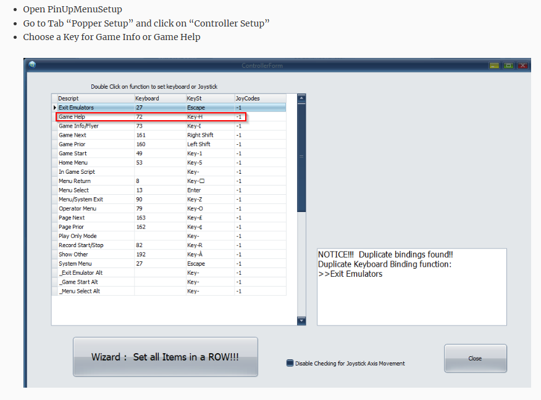The width and height of the screenshot is (541, 400).
Task: Click the KeySt column header
Action: pos(211,99)
